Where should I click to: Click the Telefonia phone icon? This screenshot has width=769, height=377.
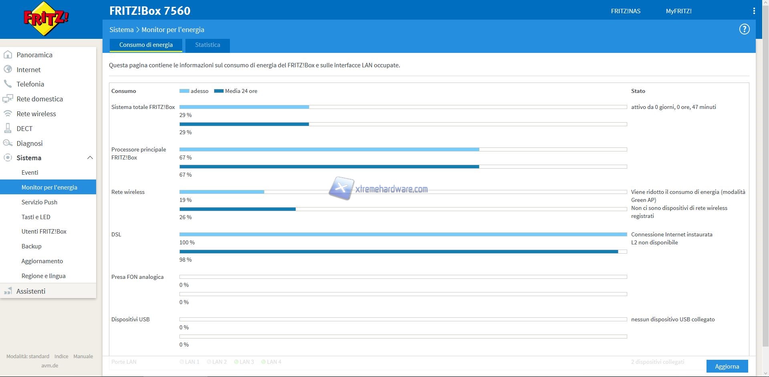pyautogui.click(x=8, y=84)
